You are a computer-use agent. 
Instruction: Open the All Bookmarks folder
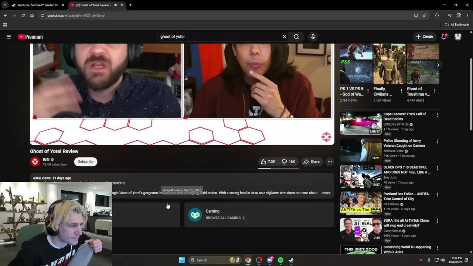pyautogui.click(x=457, y=25)
